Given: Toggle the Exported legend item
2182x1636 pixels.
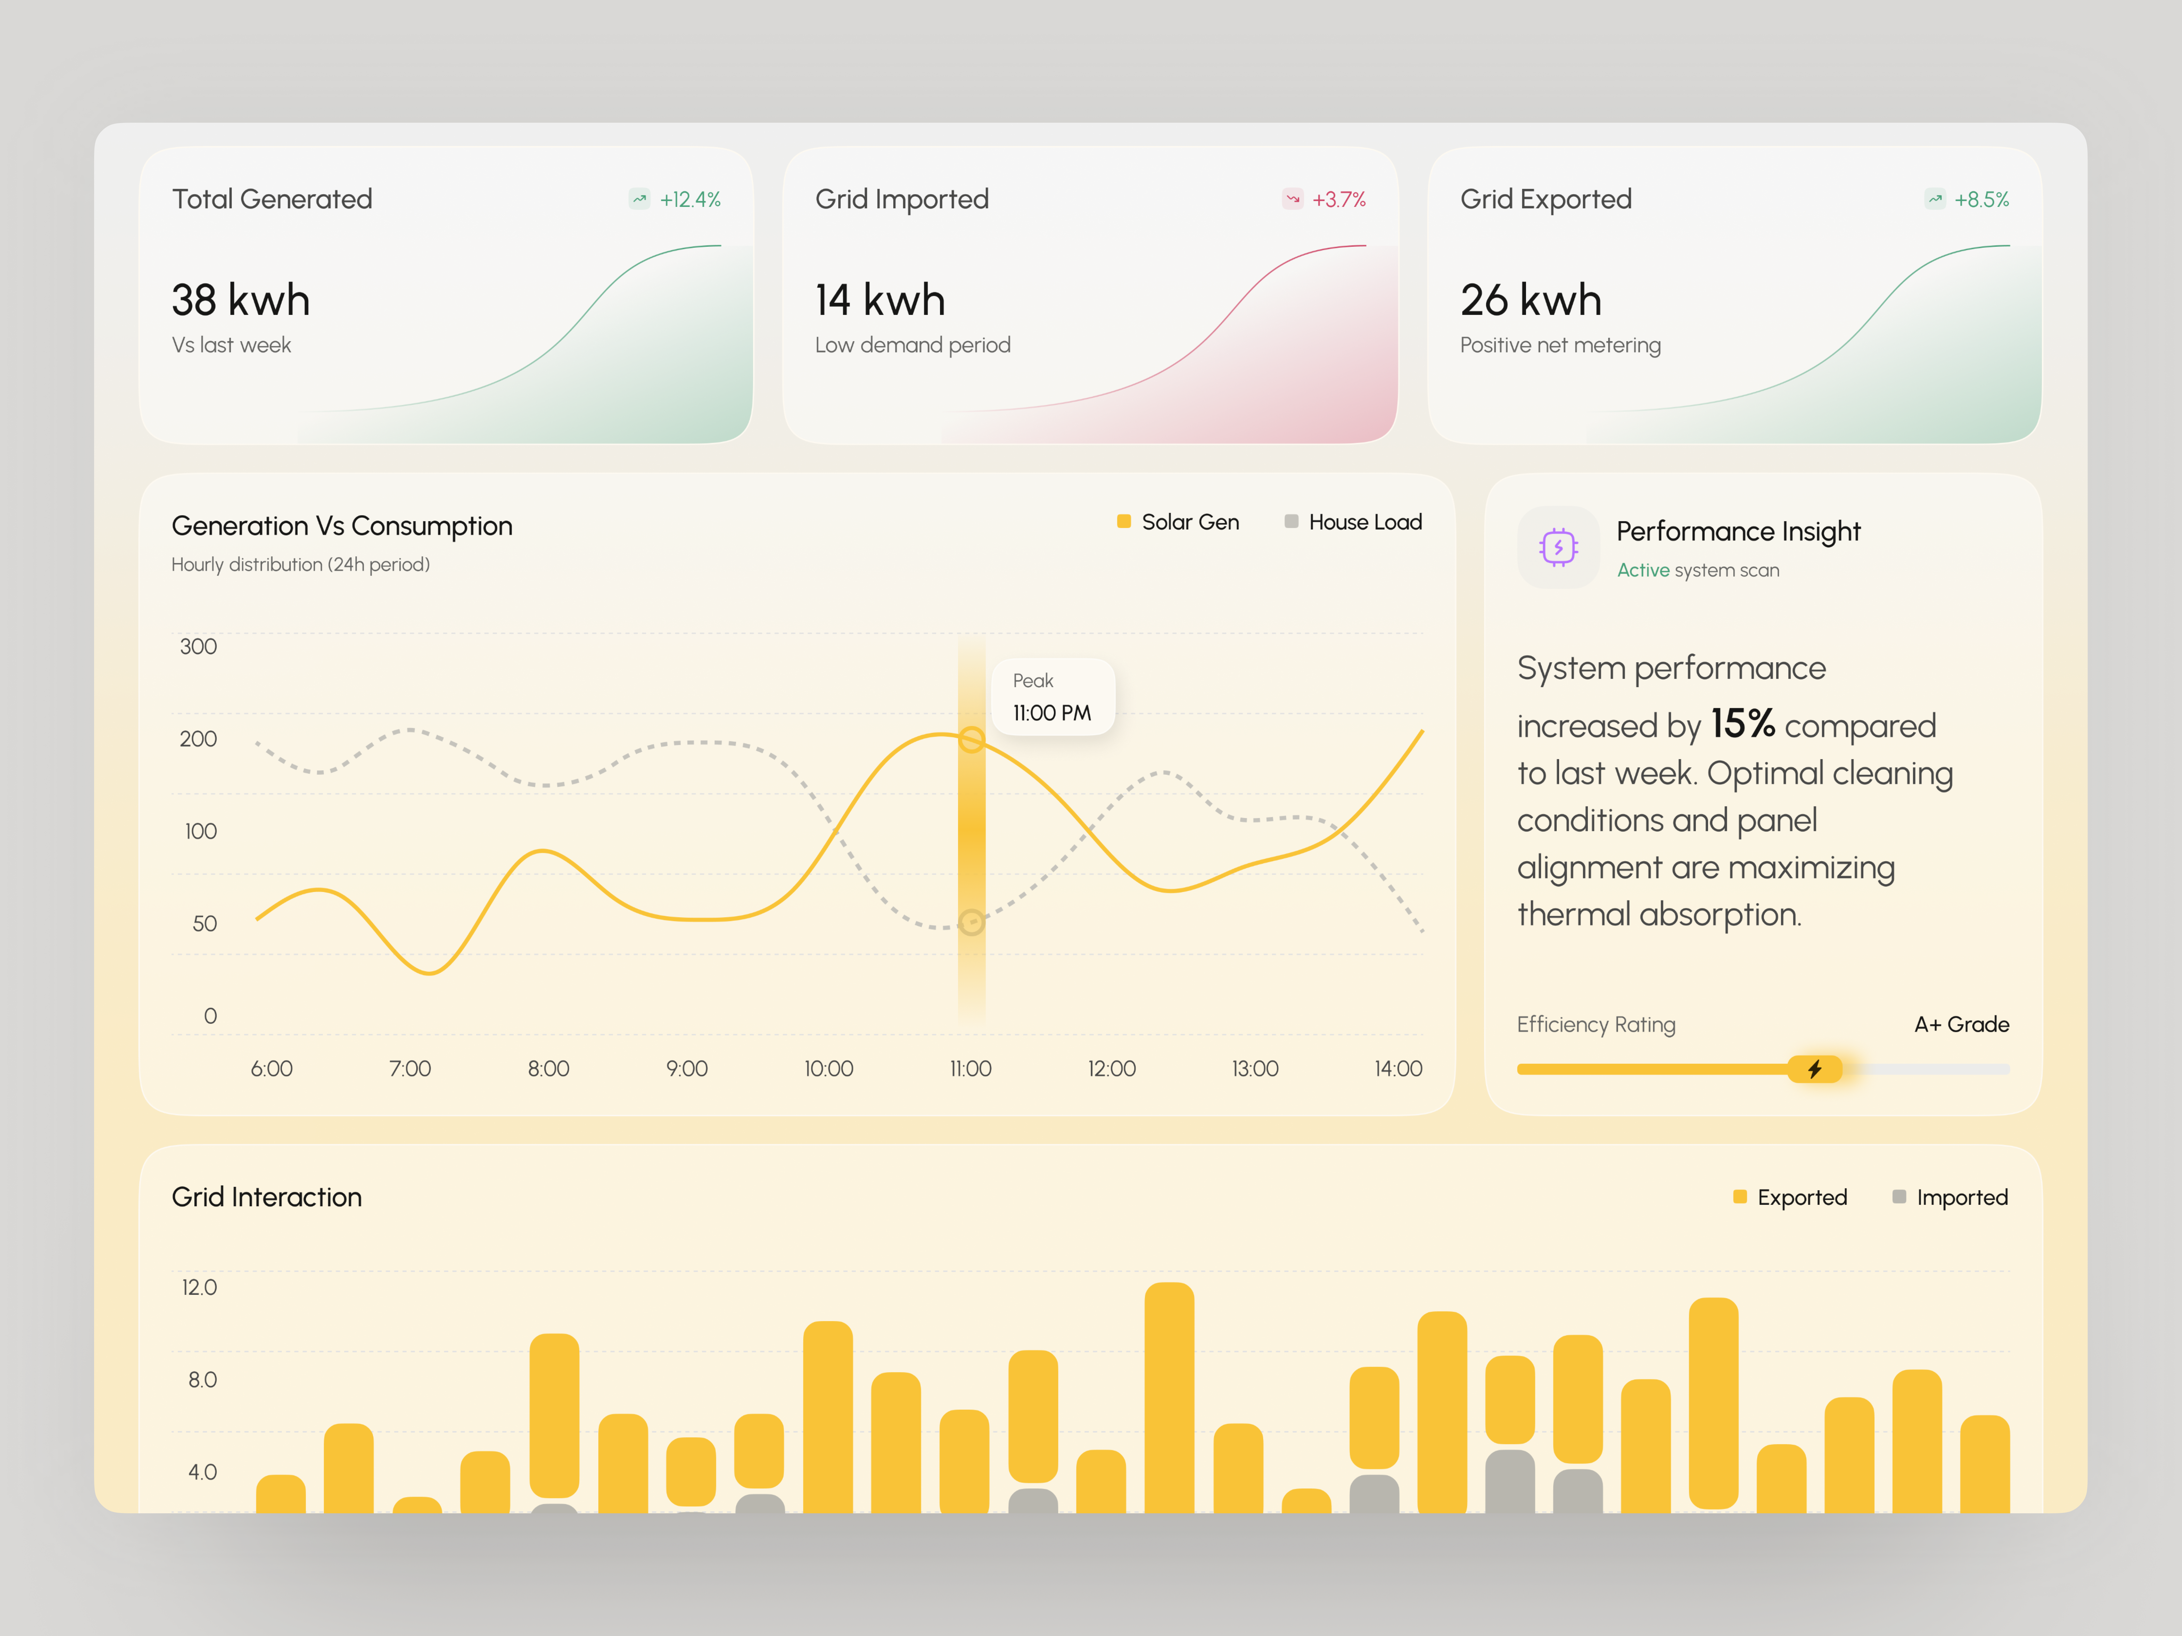Looking at the screenshot, I should [1790, 1197].
